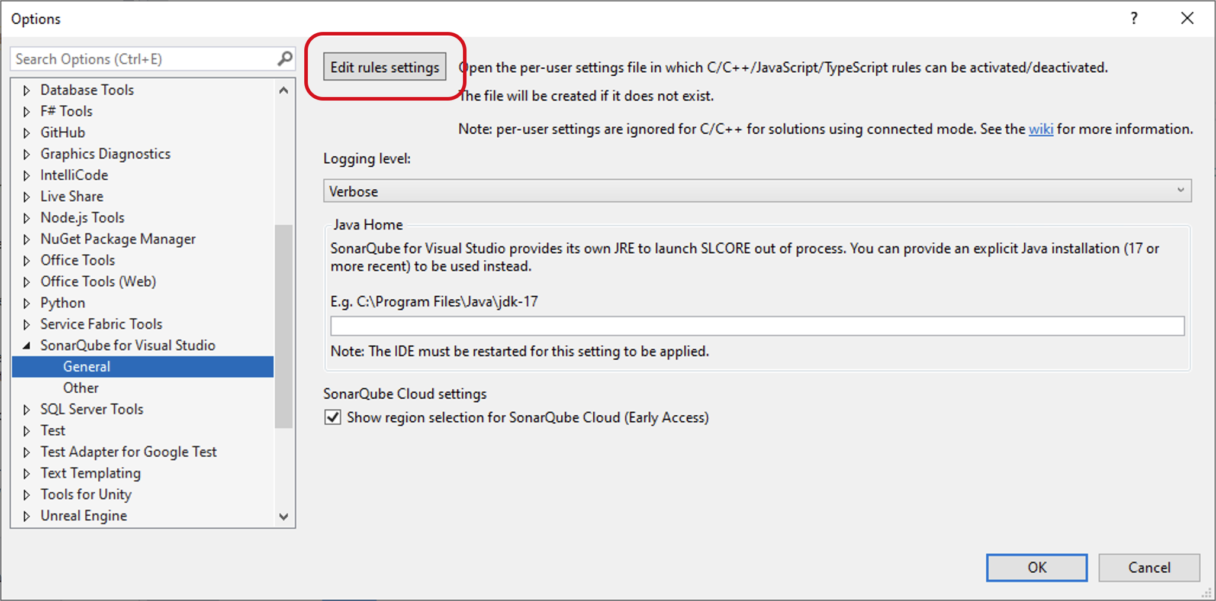Expand the Database Tools tree node
The width and height of the screenshot is (1216, 601).
pos(26,89)
